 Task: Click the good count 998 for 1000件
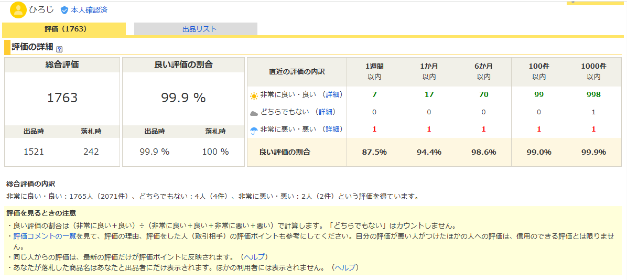click(x=593, y=95)
